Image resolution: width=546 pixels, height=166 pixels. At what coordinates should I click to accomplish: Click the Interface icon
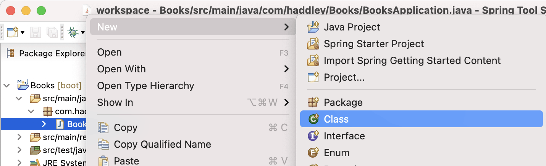click(x=313, y=136)
